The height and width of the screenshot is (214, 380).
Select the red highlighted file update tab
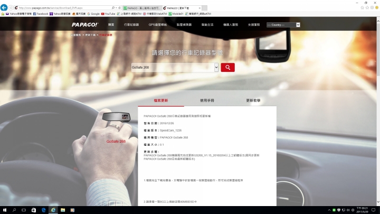coord(161,100)
